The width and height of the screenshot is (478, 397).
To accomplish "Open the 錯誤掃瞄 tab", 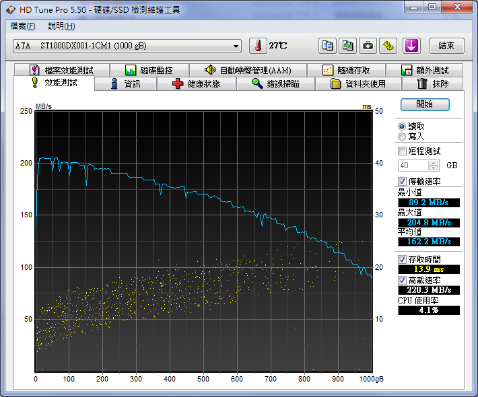I will click(x=275, y=84).
